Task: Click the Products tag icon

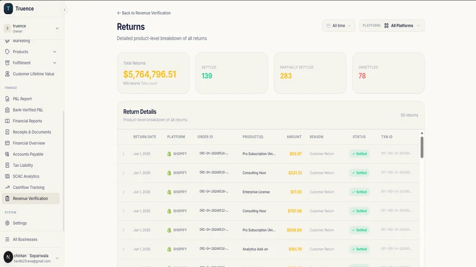Action: [7, 52]
